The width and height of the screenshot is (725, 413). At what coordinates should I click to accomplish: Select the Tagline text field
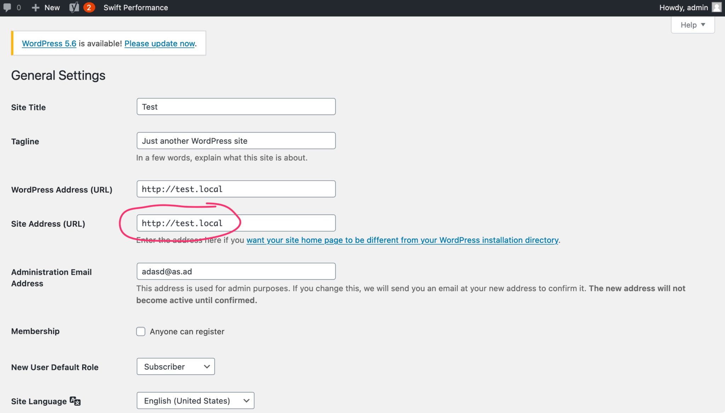235,140
